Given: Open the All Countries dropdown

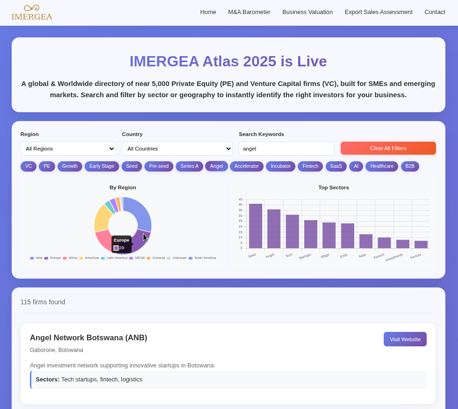Looking at the screenshot, I should pos(177,149).
